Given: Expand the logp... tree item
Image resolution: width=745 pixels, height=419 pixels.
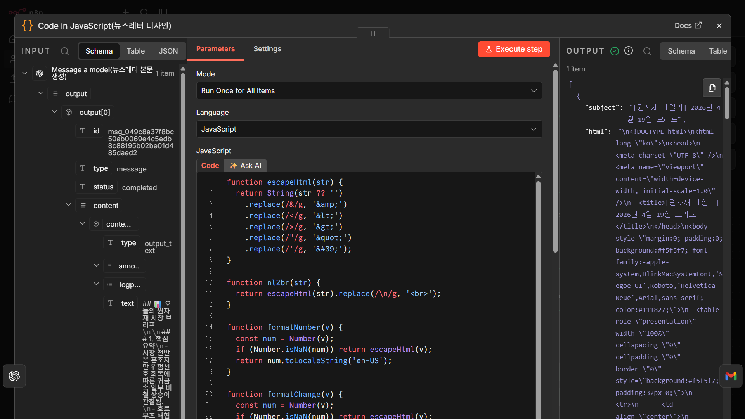Looking at the screenshot, I should tap(96, 284).
